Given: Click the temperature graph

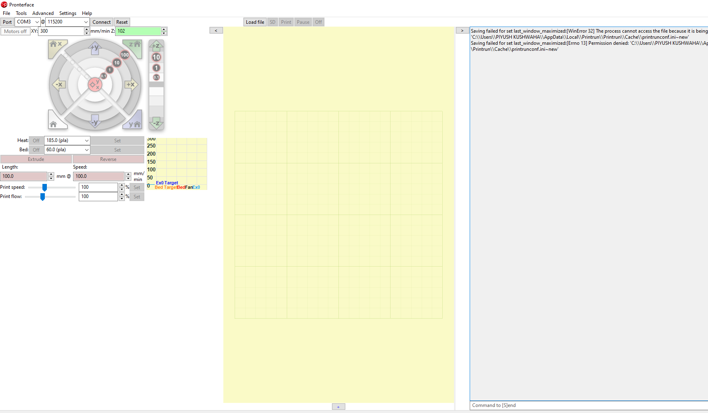Looking at the screenshot, I should pyautogui.click(x=177, y=164).
